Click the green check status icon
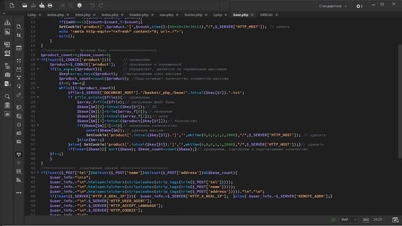This screenshot has height=226, width=402. click(333, 220)
